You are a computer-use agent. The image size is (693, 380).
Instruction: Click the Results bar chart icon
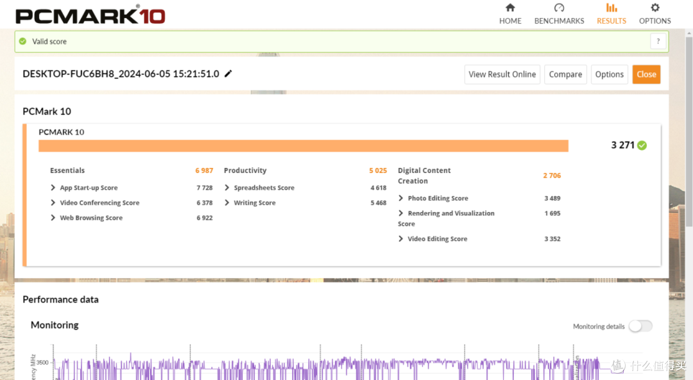(612, 8)
